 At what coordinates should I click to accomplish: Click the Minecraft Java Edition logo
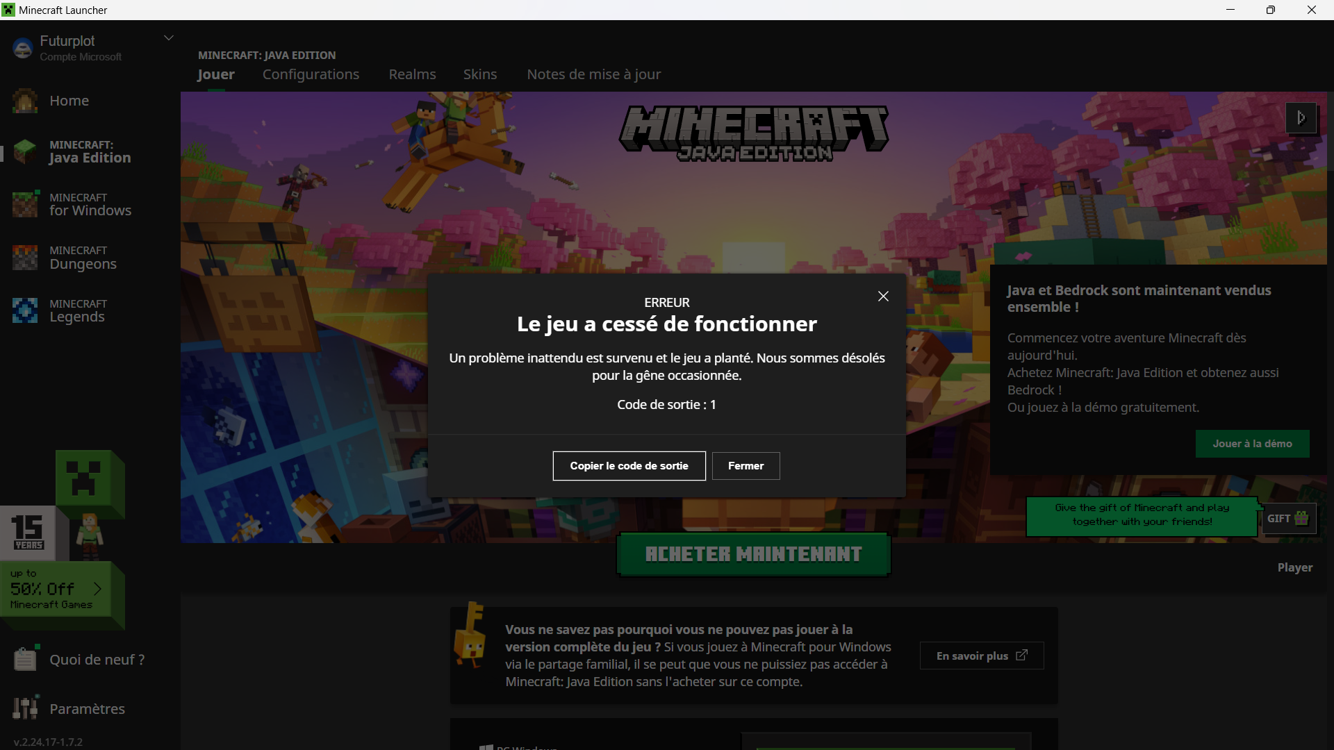coord(754,133)
